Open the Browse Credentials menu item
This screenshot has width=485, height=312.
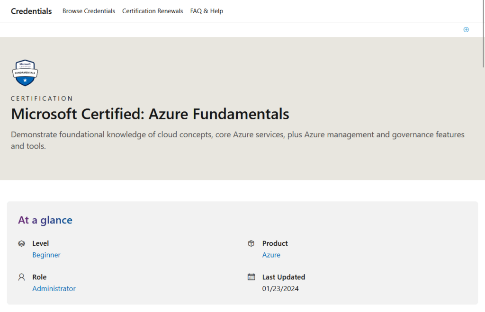[x=89, y=11]
